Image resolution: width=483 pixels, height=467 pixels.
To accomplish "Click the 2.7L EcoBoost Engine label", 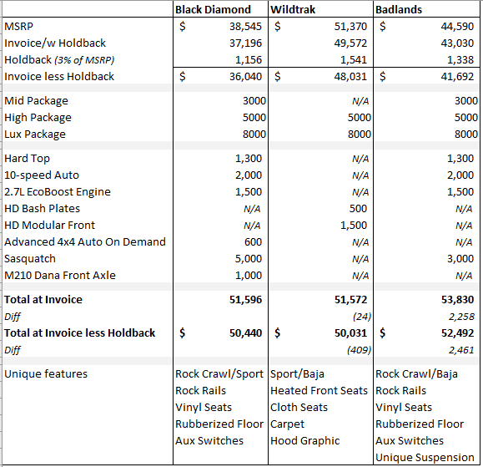I will [58, 192].
